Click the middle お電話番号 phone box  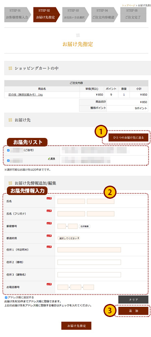(76, 287)
